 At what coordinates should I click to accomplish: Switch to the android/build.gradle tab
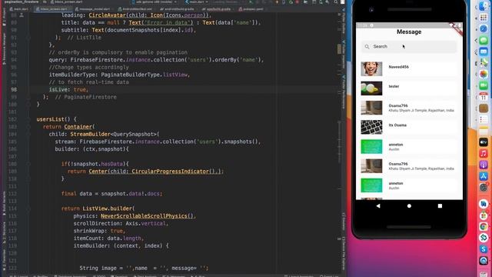tap(178, 9)
